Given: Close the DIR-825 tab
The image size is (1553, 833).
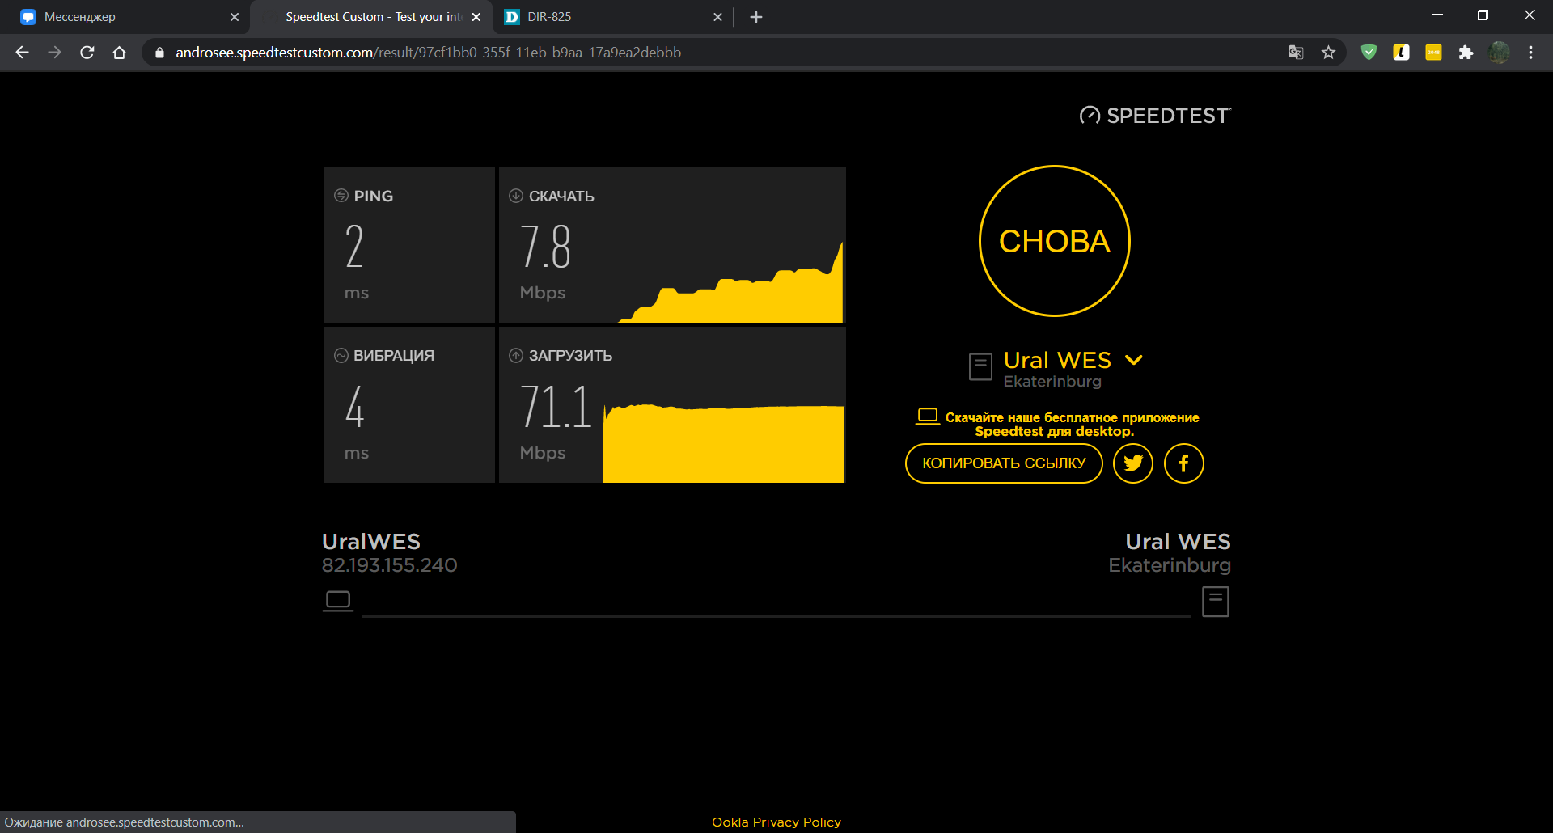Looking at the screenshot, I should click(x=717, y=17).
